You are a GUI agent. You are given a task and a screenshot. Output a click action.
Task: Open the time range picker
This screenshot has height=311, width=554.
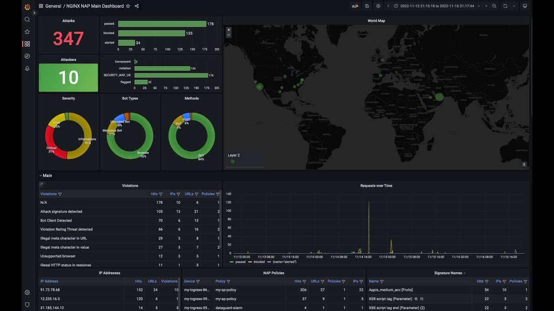click(x=437, y=6)
